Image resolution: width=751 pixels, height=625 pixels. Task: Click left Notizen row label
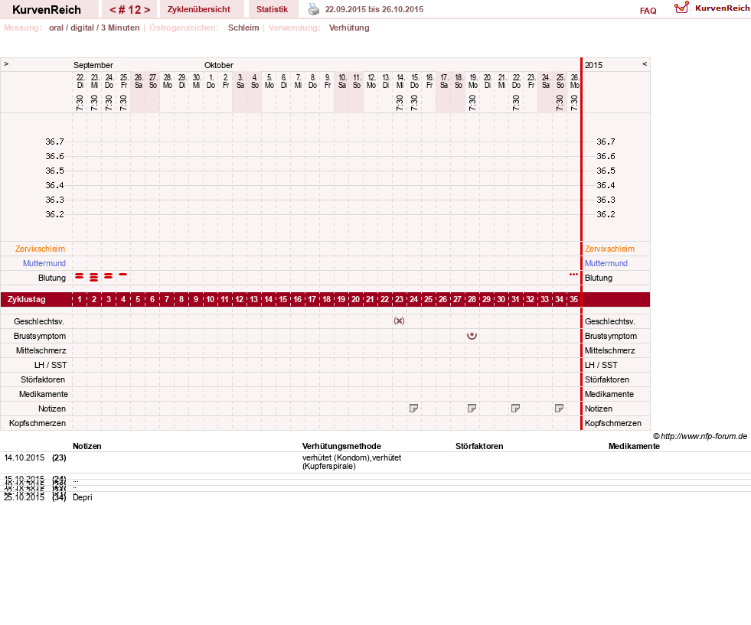pyautogui.click(x=52, y=409)
